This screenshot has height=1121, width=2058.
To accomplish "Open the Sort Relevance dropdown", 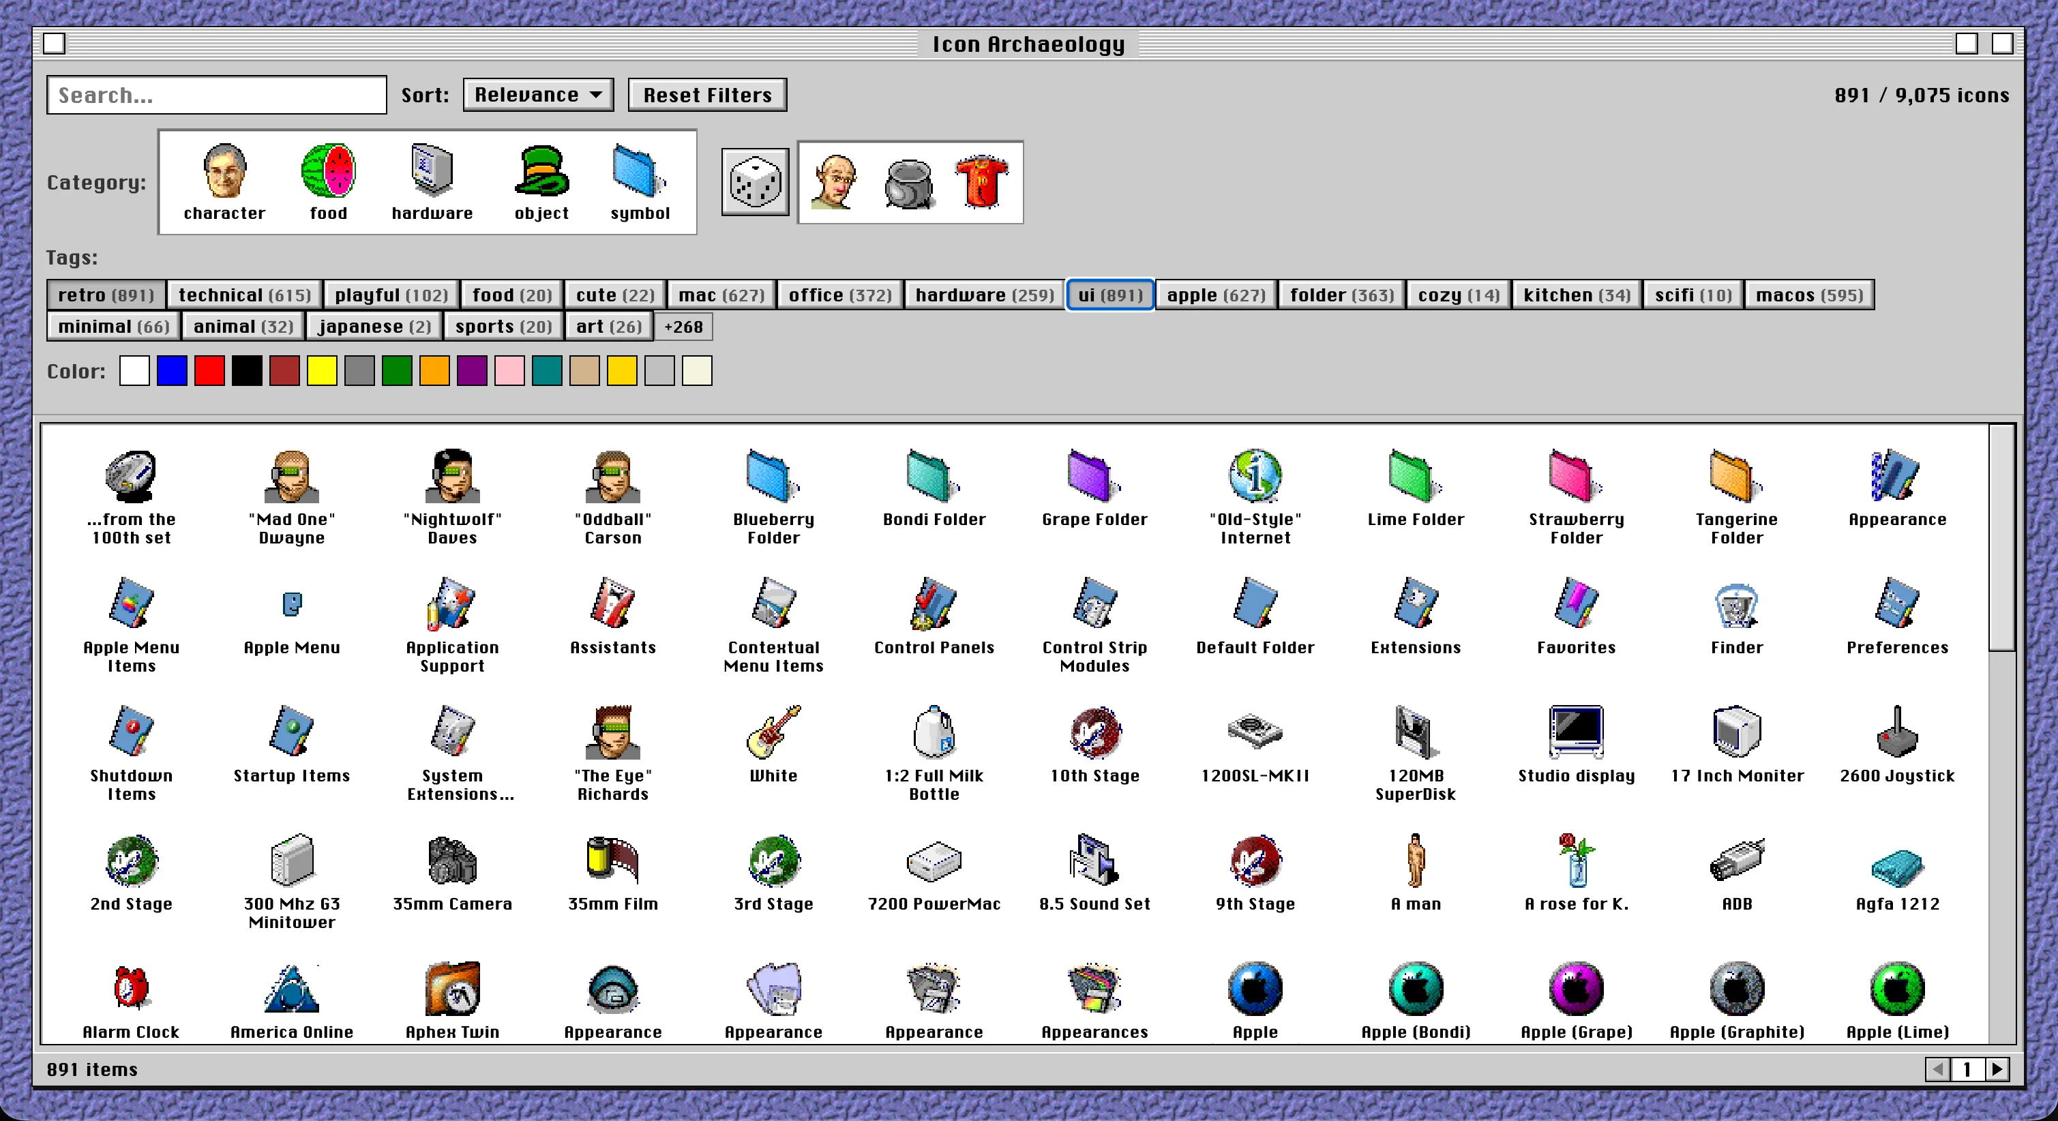I will pyautogui.click(x=537, y=95).
